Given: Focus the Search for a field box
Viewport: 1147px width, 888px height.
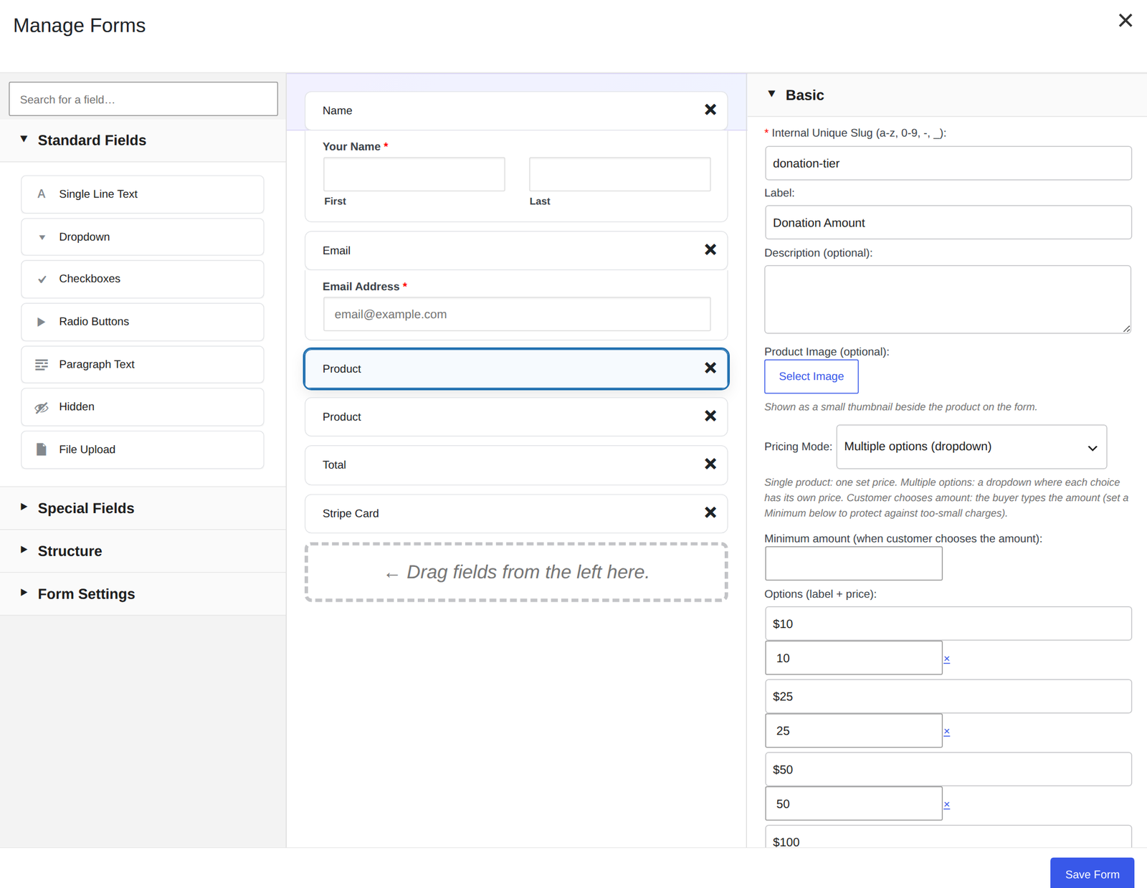Looking at the screenshot, I should pos(143,99).
